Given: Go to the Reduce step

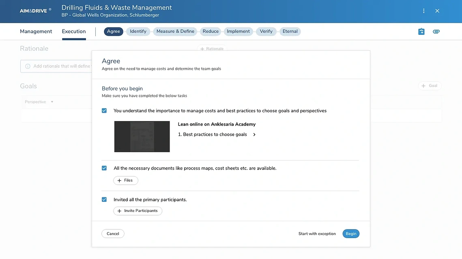Looking at the screenshot, I should [x=211, y=32].
